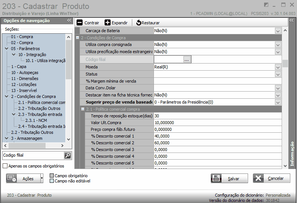This screenshot has width=297, height=203.
Task: Open the Carcaça de Bateria dropdown
Action: coord(278,31)
